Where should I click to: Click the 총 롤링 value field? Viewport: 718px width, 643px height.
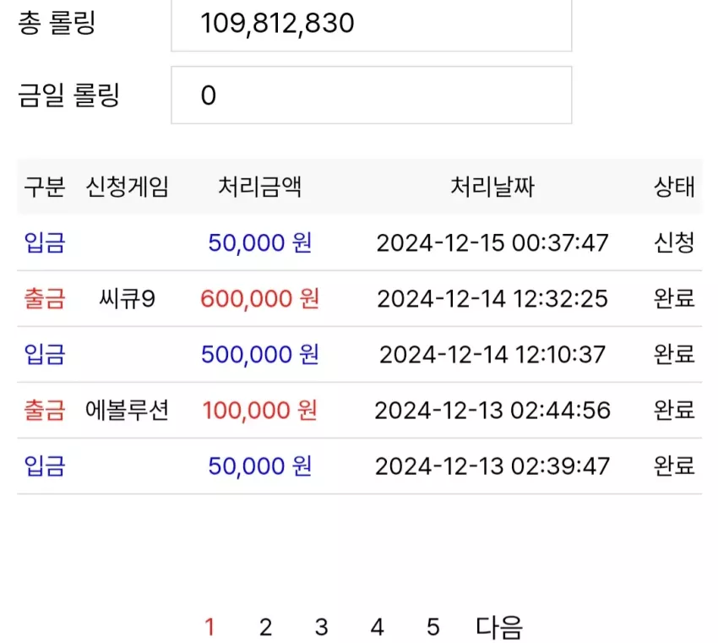[372, 25]
